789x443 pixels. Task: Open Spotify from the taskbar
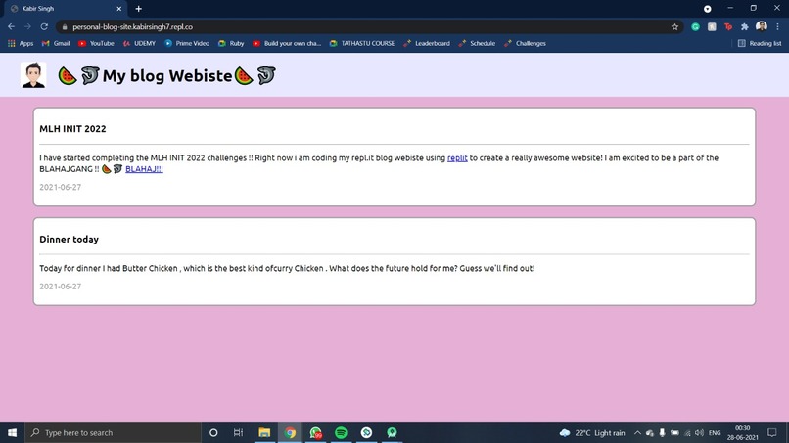coord(342,432)
